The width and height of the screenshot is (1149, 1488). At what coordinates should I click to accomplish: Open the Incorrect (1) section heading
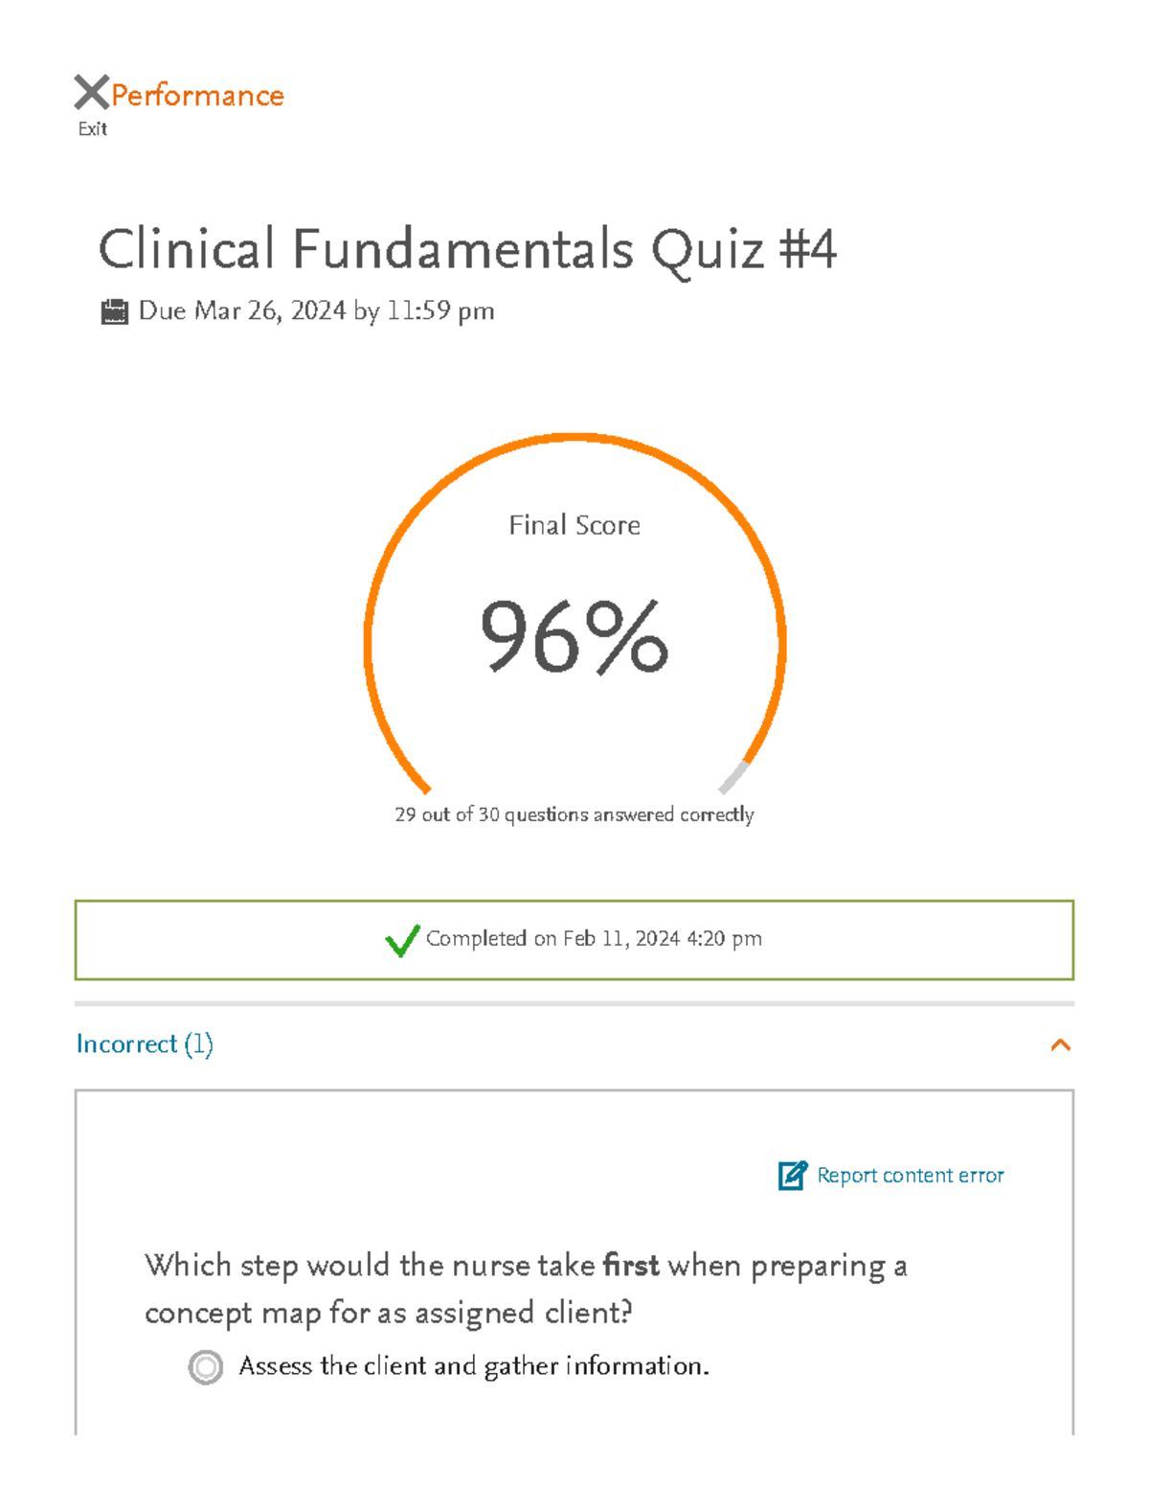(x=146, y=1044)
